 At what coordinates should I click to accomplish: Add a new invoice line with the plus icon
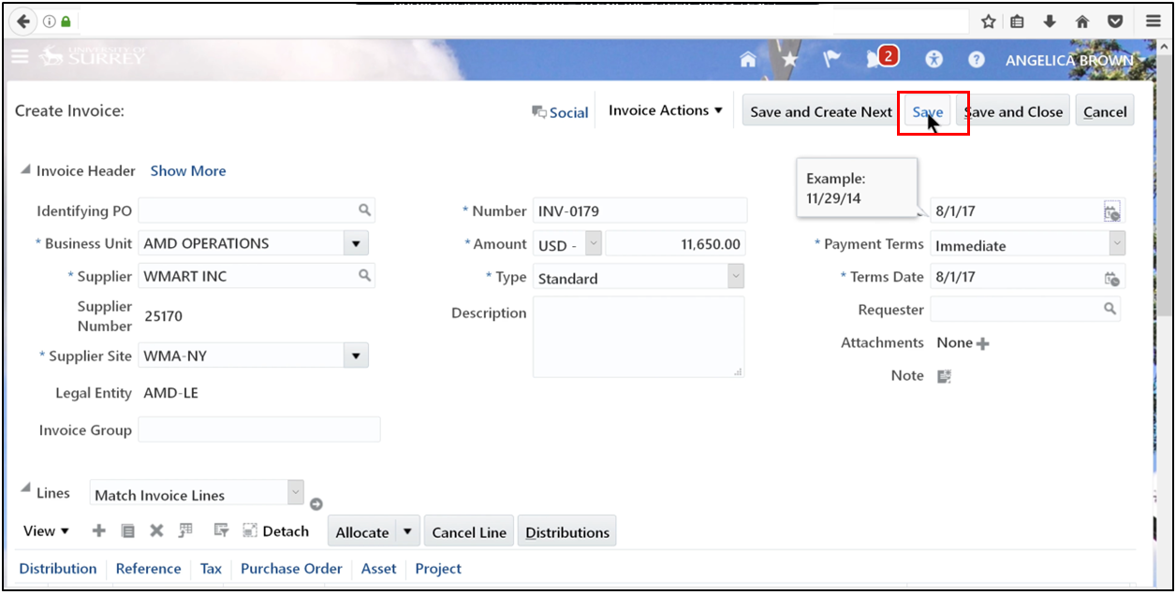tap(98, 530)
